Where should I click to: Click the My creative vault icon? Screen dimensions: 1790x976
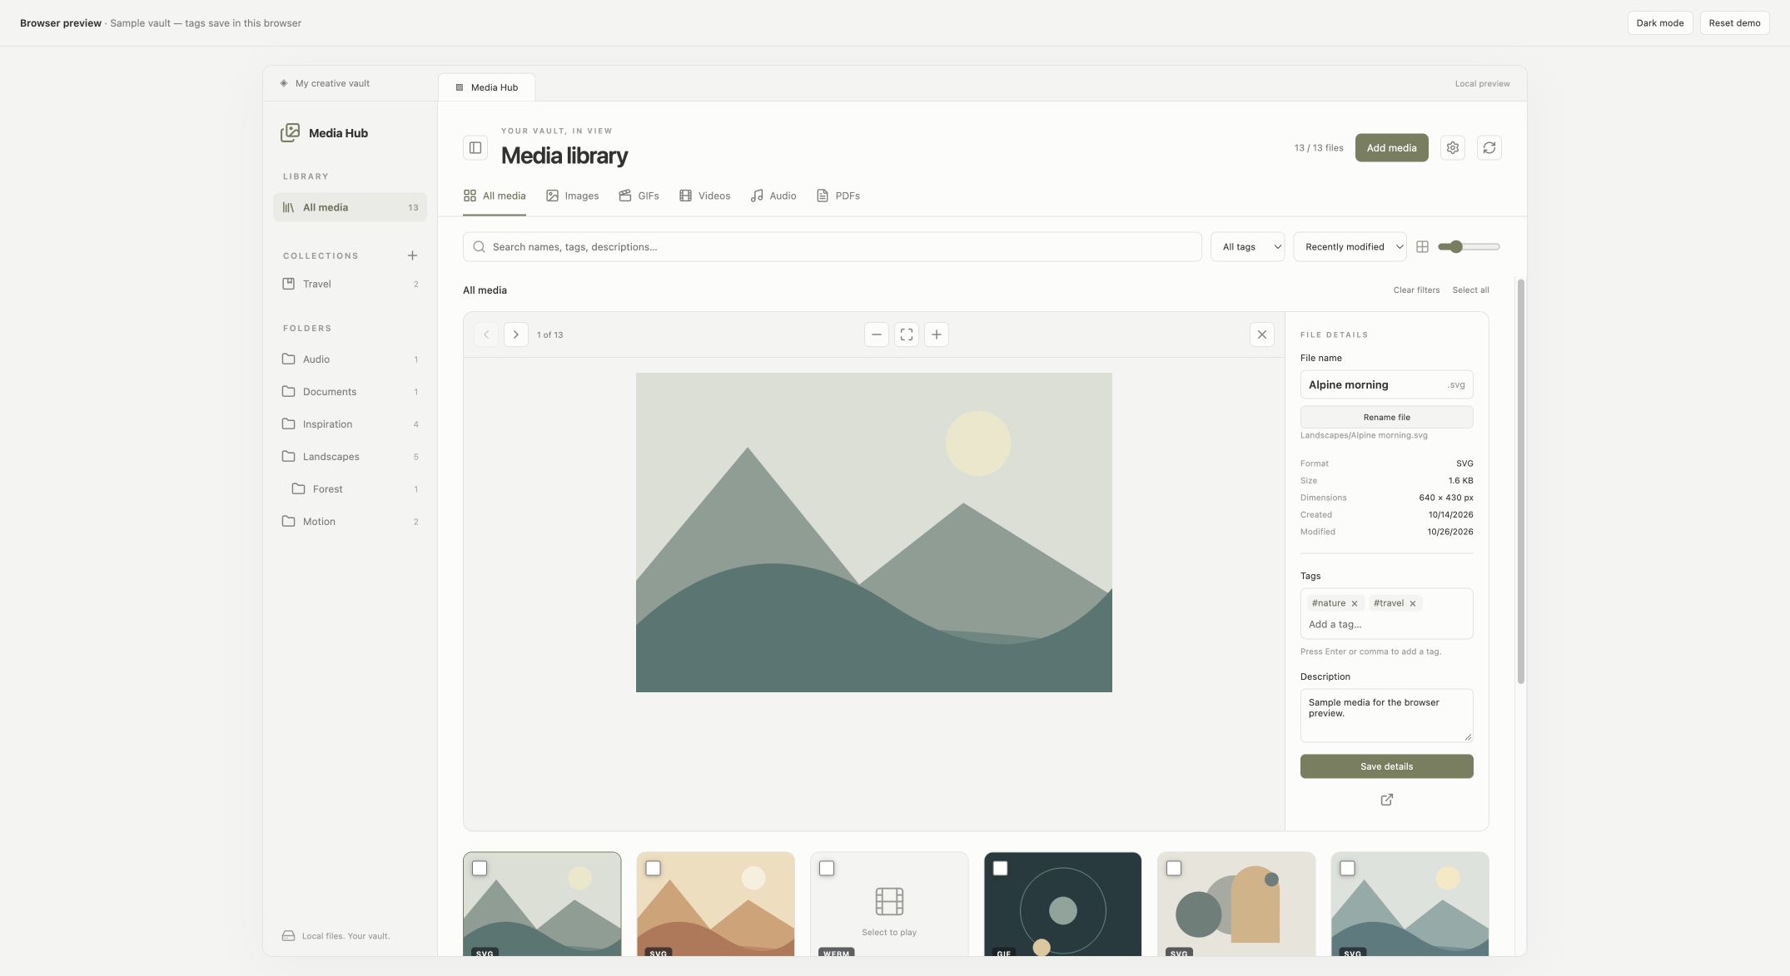(284, 83)
